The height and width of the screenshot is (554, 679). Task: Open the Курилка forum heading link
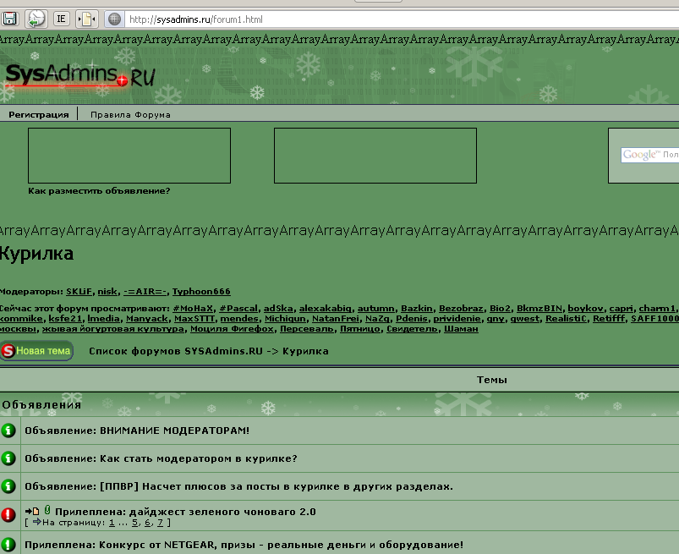tap(36, 254)
